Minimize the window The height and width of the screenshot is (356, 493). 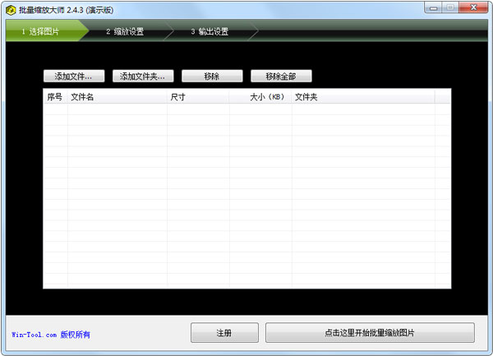pos(434,7)
